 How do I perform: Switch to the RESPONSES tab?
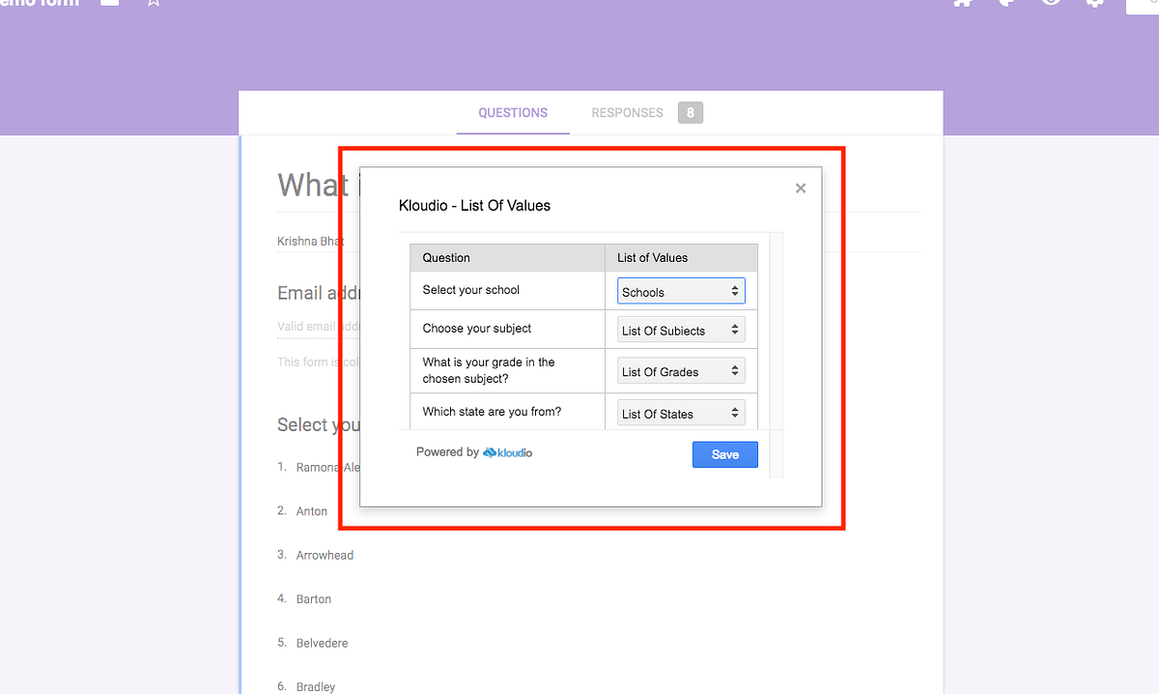tap(627, 113)
